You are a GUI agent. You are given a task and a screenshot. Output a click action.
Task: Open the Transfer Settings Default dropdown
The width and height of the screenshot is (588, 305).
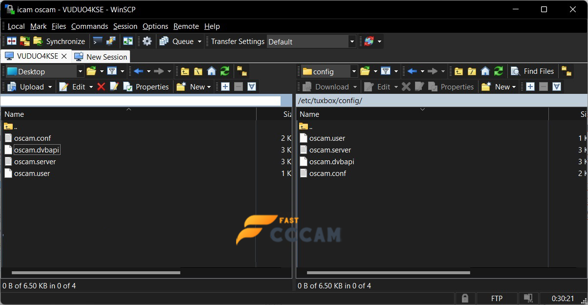[x=352, y=42]
